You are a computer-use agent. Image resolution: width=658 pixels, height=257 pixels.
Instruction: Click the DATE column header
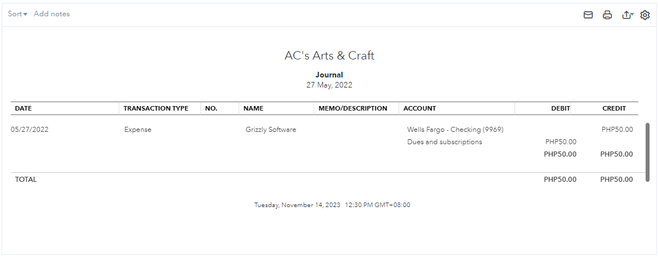coord(23,108)
